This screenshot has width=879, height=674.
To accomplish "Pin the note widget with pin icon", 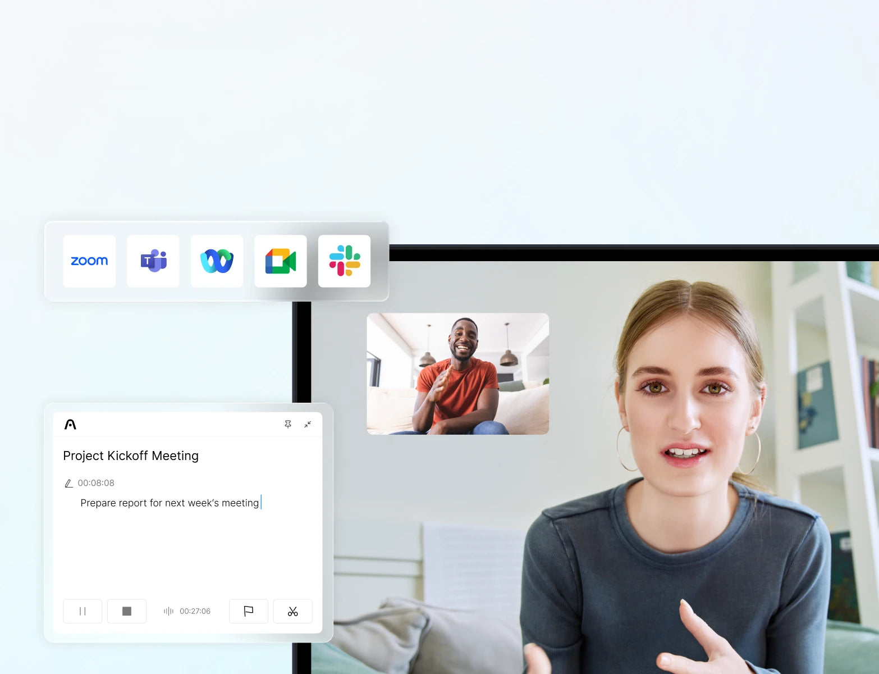I will tap(288, 425).
